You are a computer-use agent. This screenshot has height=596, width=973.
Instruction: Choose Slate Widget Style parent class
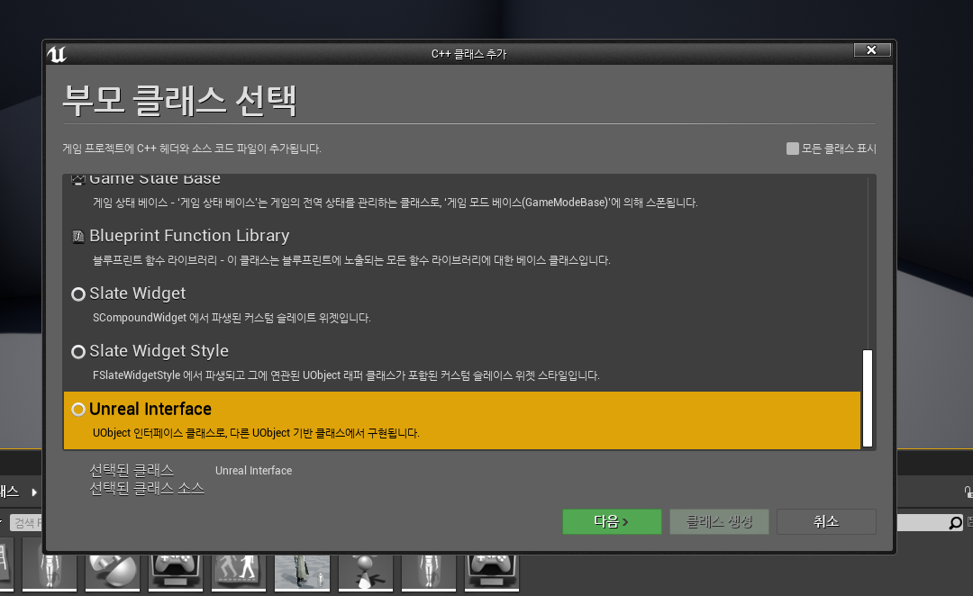462,362
